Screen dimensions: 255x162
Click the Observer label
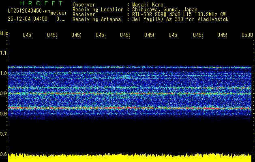click(84, 5)
